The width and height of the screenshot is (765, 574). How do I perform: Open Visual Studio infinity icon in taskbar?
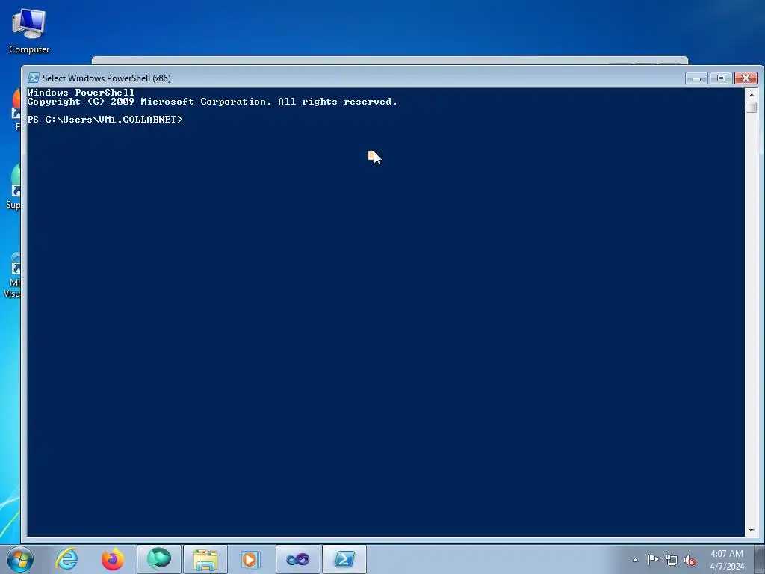(297, 559)
